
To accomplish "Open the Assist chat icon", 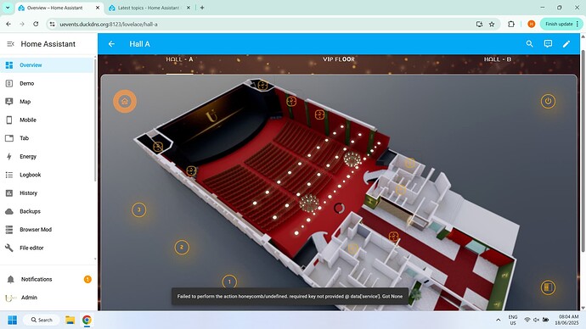I will click(548, 44).
